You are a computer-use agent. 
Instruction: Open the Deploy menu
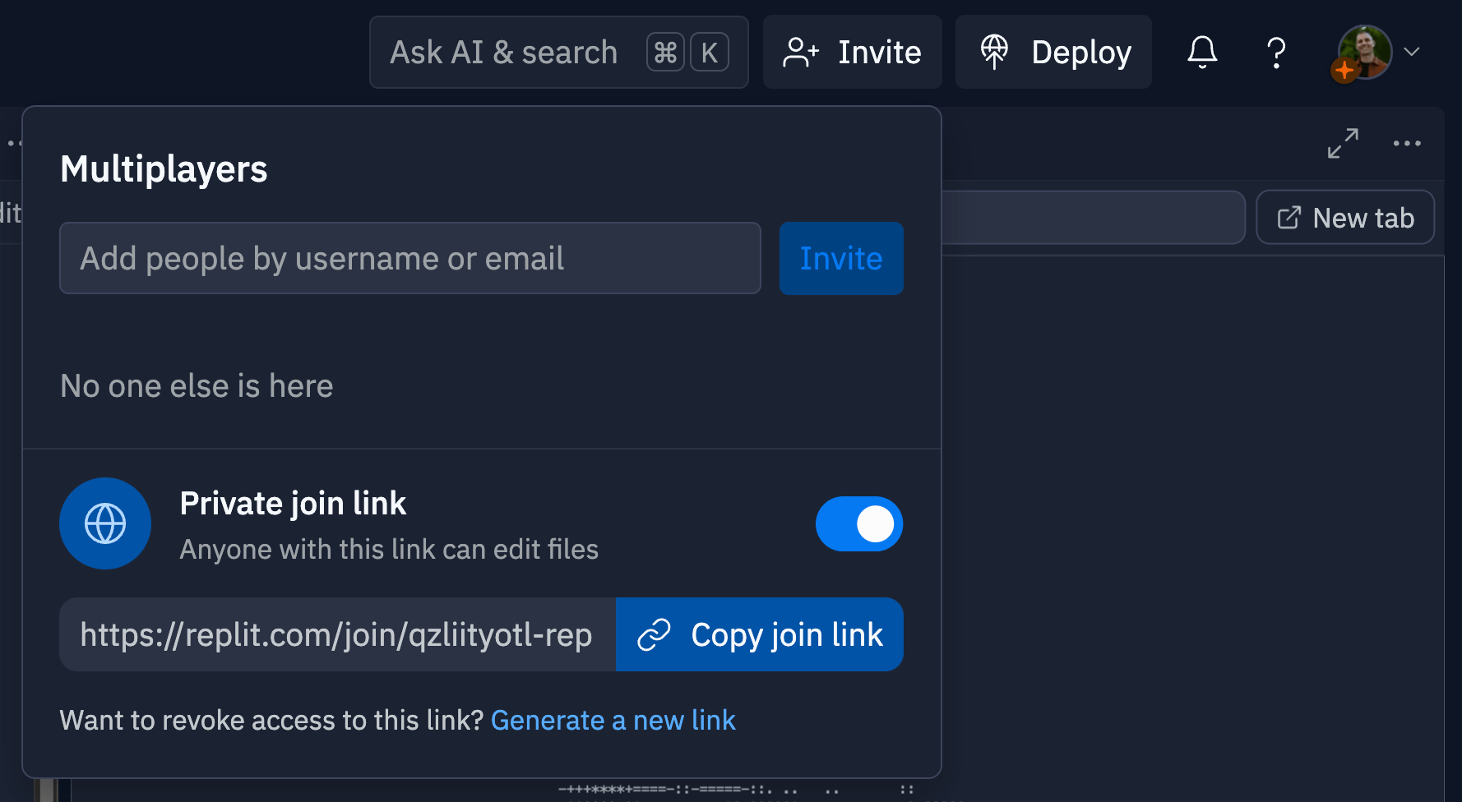[1053, 52]
